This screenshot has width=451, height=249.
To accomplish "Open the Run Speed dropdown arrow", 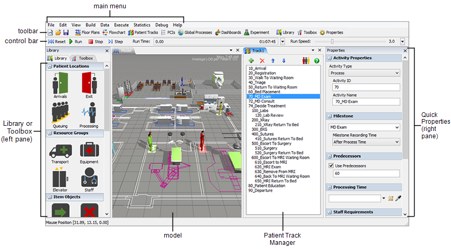I will [402, 42].
